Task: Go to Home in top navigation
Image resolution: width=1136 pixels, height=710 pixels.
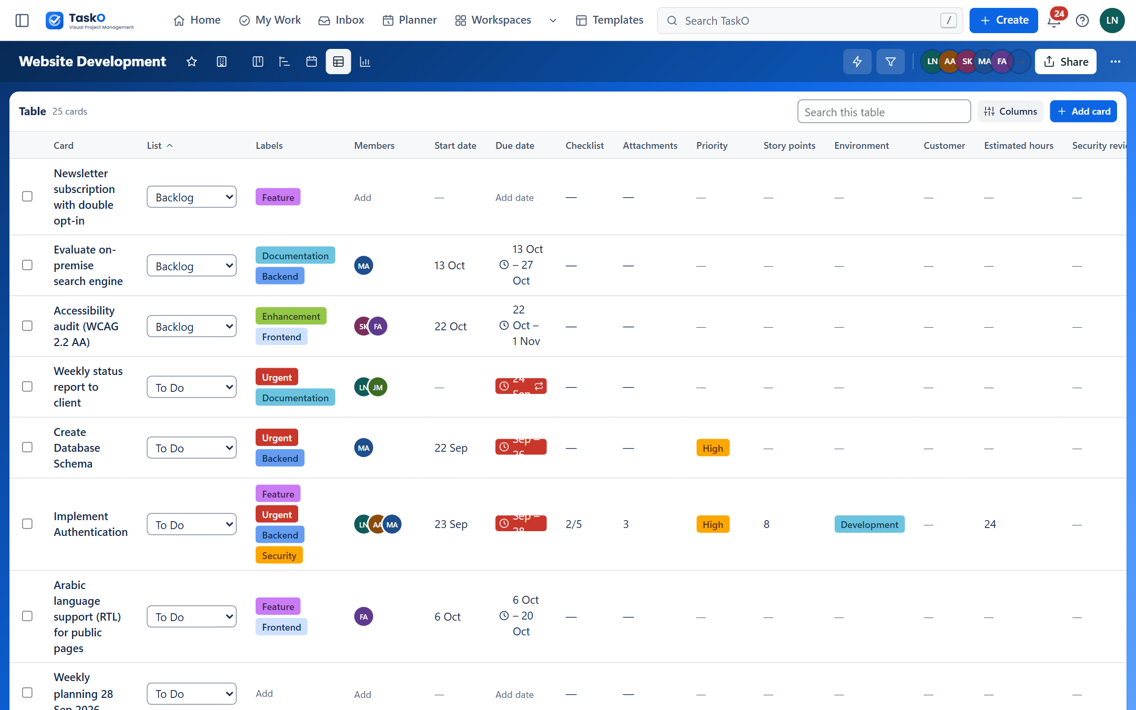Action: point(197,20)
